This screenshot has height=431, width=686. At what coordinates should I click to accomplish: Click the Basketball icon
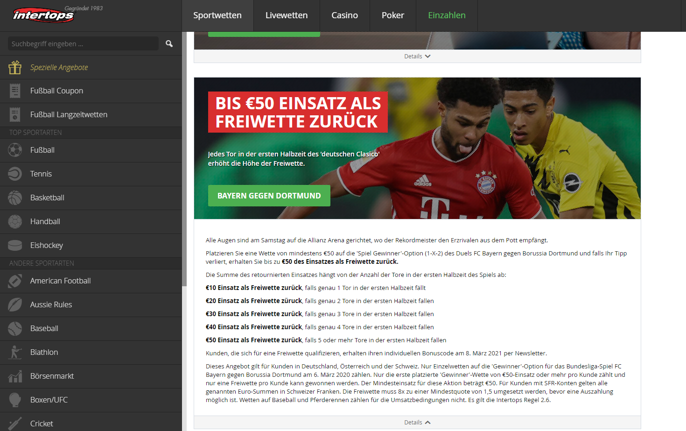15,198
